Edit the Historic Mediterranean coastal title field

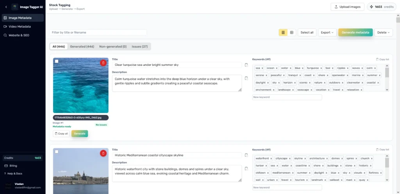tap(177, 155)
